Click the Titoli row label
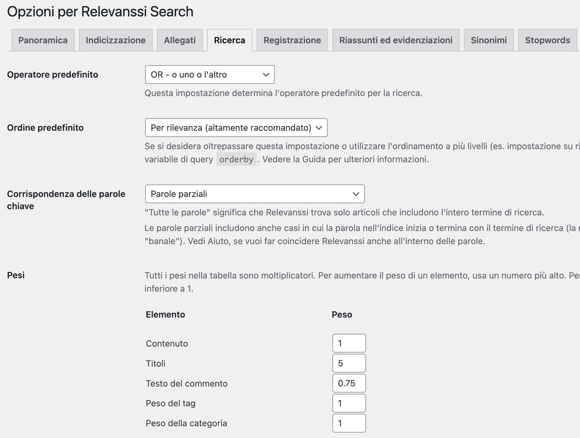 tap(156, 363)
